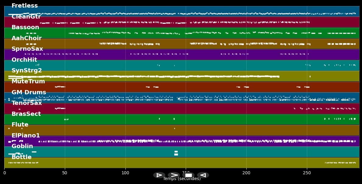Select the Flute track label

click(x=20, y=125)
